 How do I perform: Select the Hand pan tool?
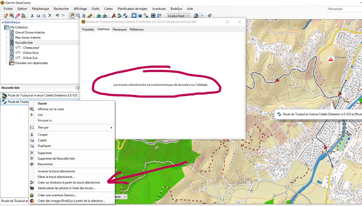(72, 16)
